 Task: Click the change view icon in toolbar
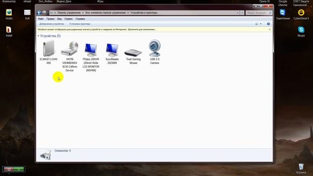[257, 24]
